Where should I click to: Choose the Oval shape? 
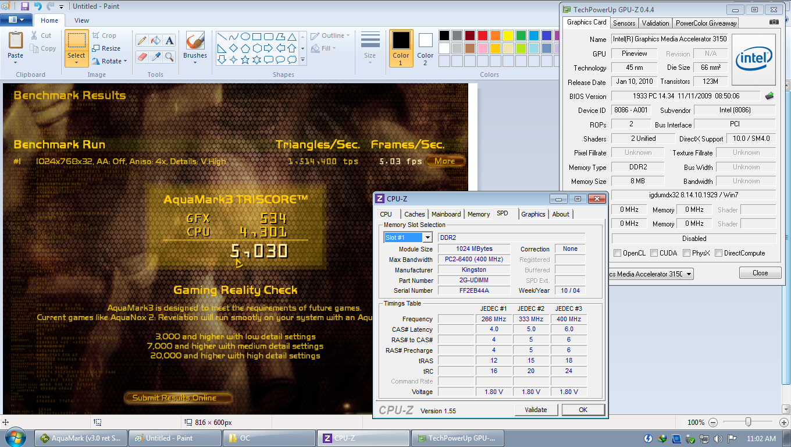click(x=245, y=36)
